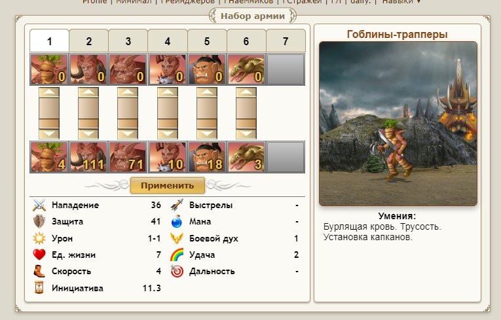
Task: Click the Умения: heading text
Action: tap(397, 216)
